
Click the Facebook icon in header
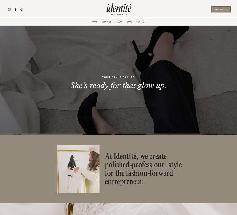(x=16, y=10)
